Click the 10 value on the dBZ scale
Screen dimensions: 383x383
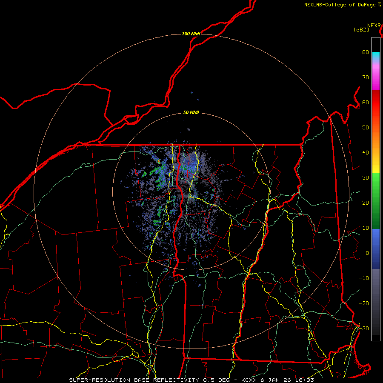pyautogui.click(x=366, y=228)
